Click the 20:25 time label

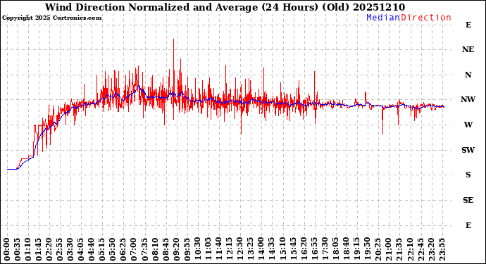[378, 249]
